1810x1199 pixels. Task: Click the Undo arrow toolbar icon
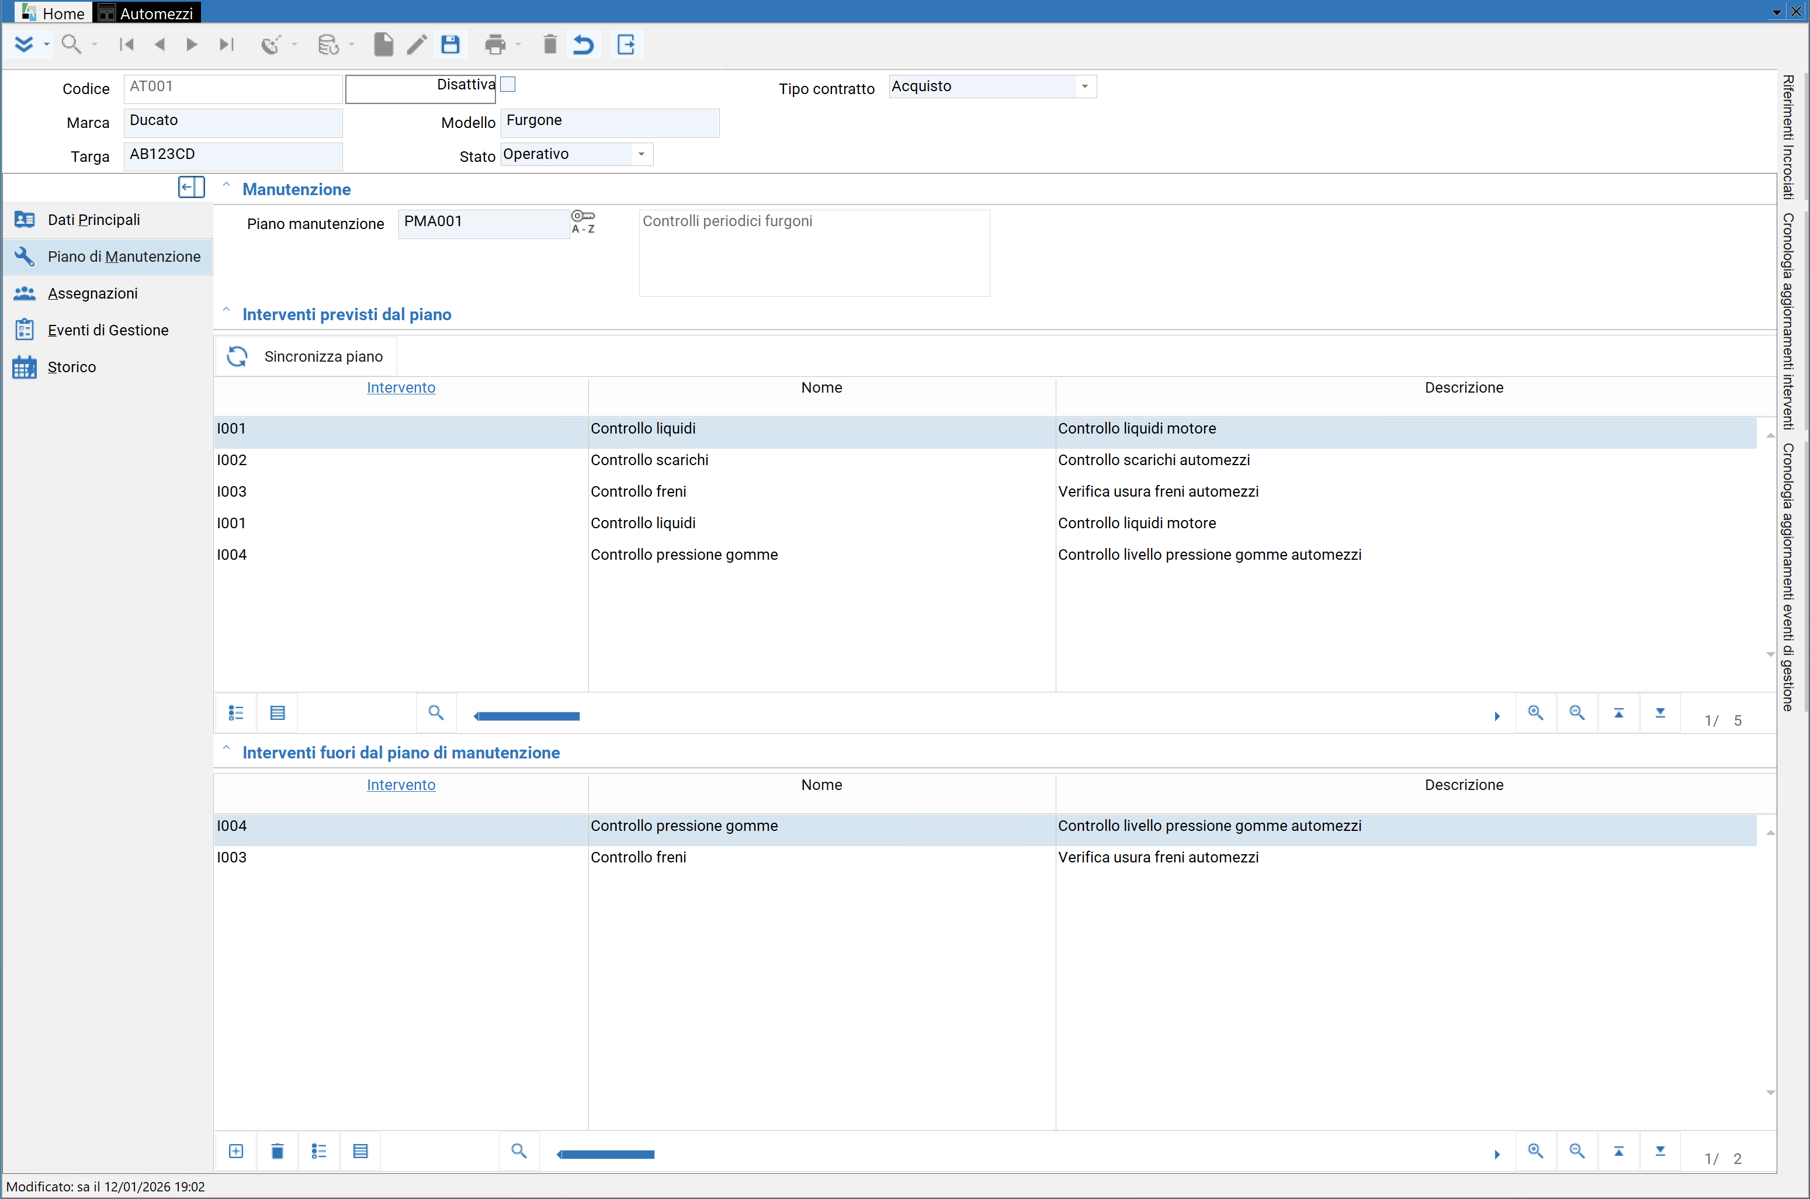pos(583,44)
